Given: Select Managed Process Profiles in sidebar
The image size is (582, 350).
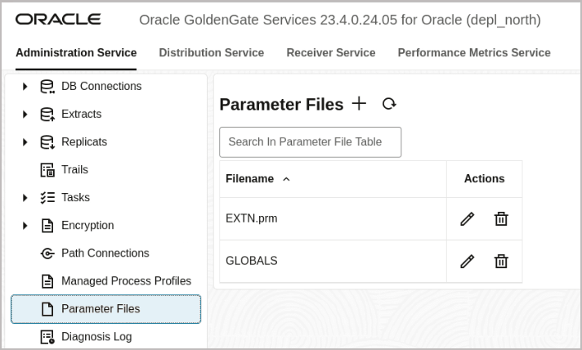Looking at the screenshot, I should (126, 280).
